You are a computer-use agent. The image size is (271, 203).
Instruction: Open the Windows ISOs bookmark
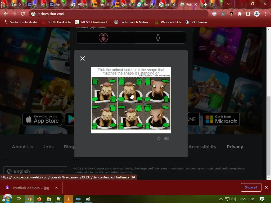(168, 22)
